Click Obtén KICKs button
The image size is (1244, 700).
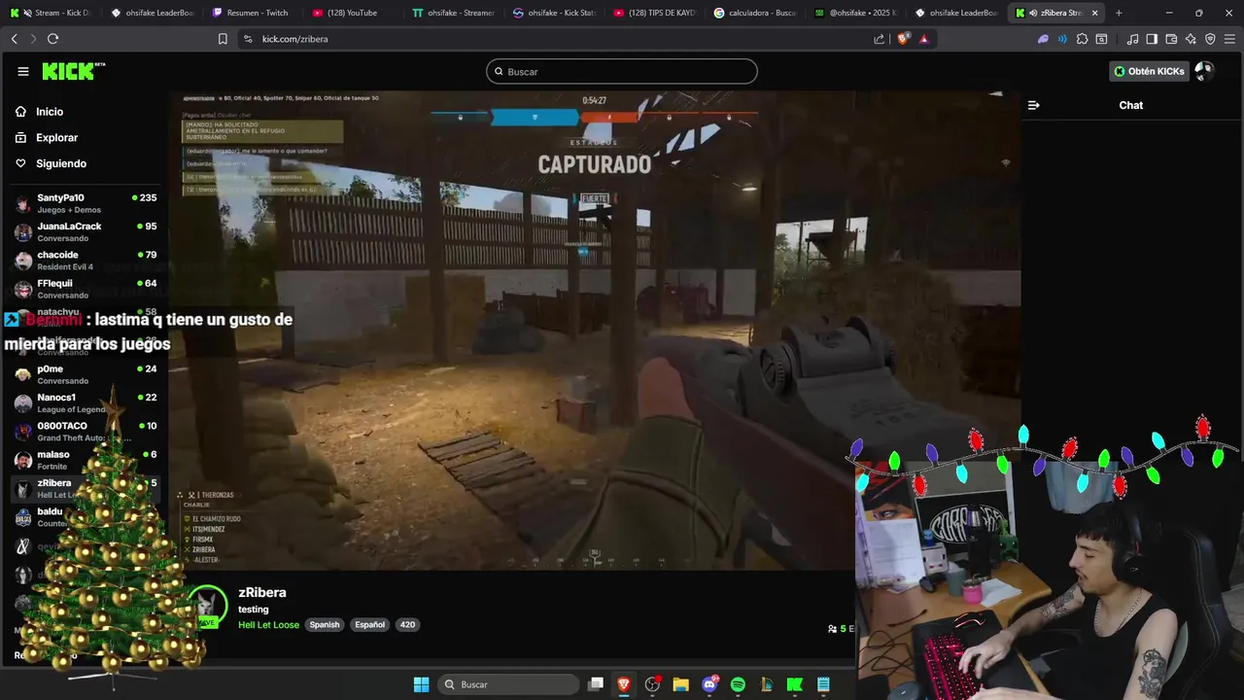pyautogui.click(x=1149, y=71)
